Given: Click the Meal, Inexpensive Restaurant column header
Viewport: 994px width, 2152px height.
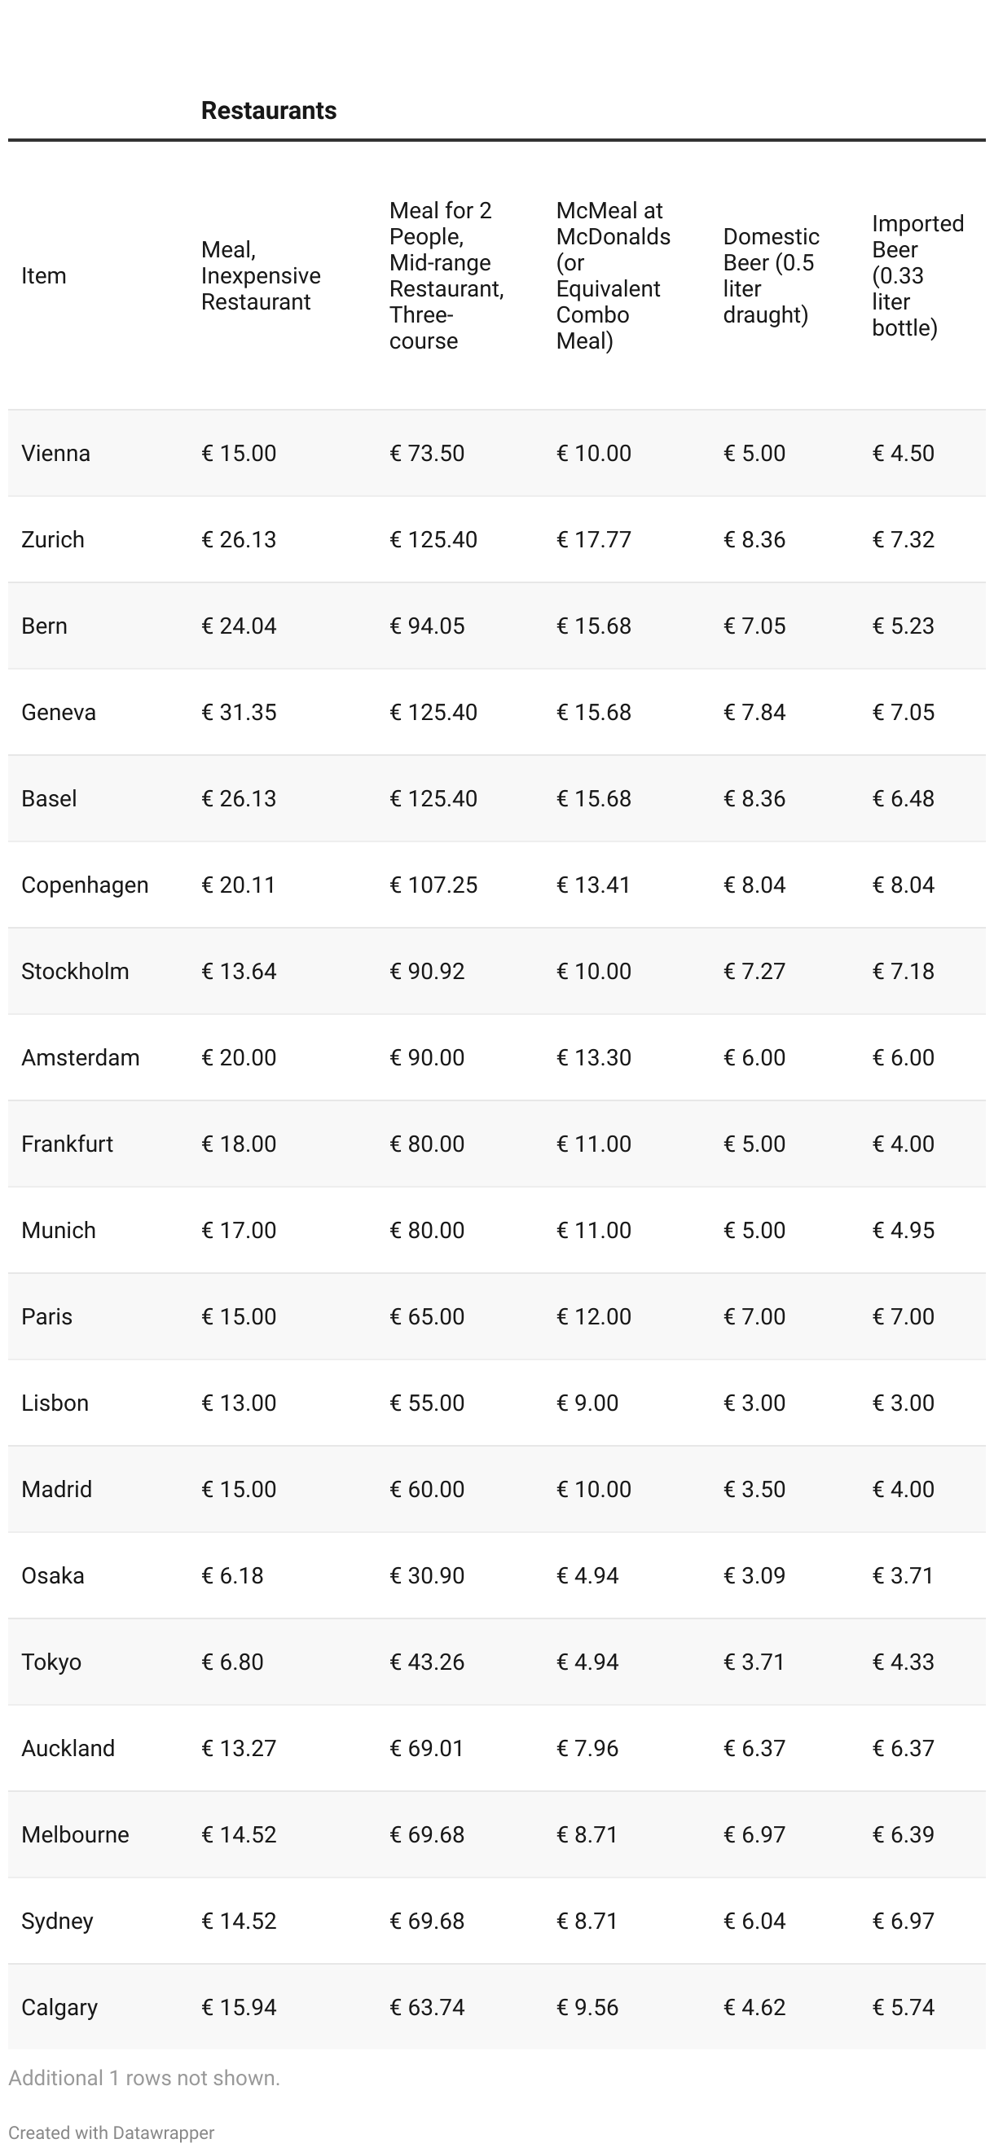Looking at the screenshot, I should [x=261, y=275].
